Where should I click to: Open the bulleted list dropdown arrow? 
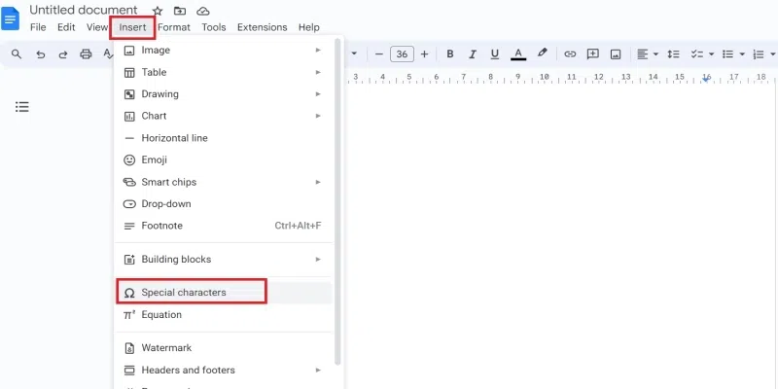(x=742, y=54)
